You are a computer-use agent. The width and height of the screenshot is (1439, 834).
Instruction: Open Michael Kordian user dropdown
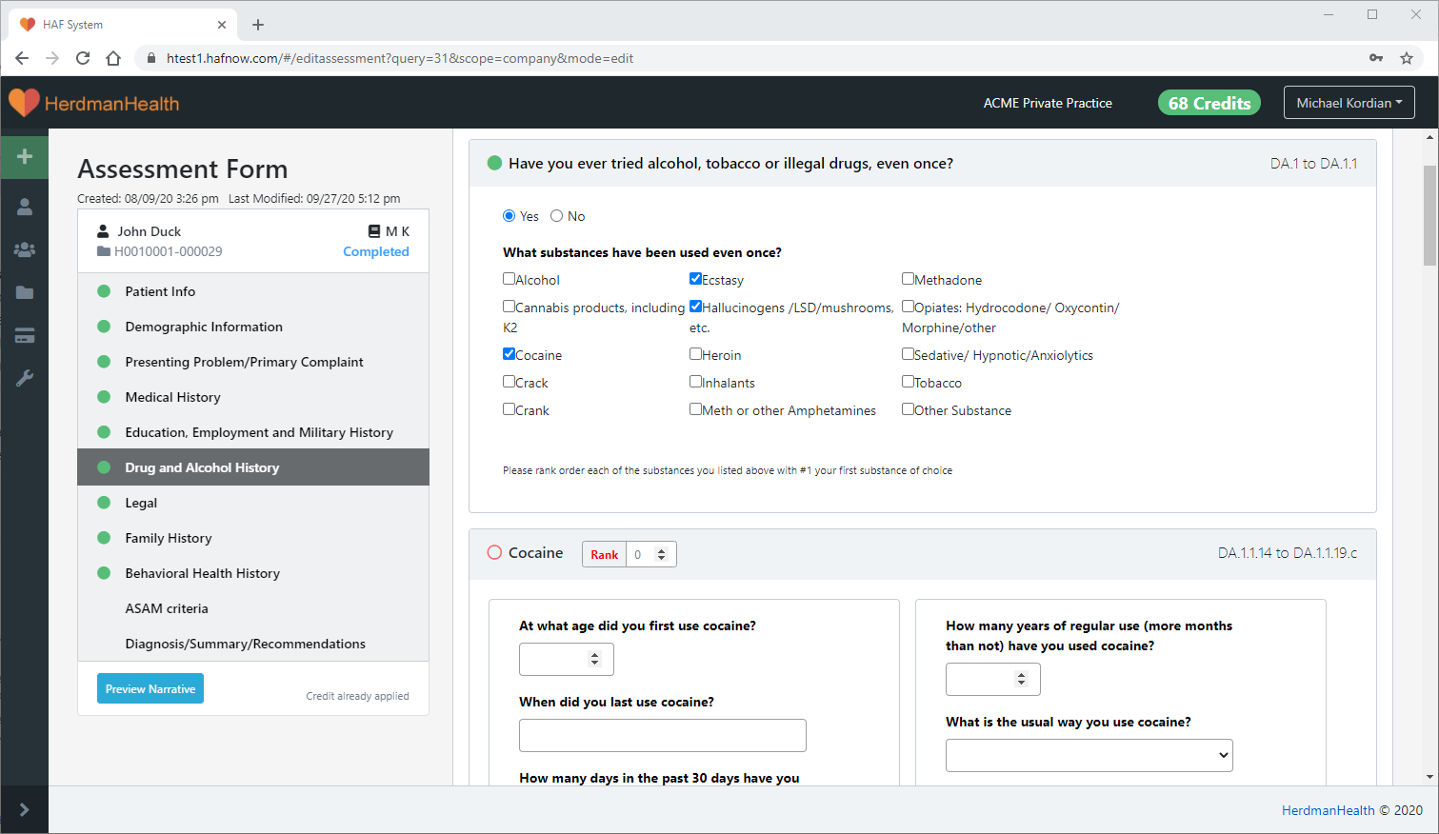pos(1348,103)
